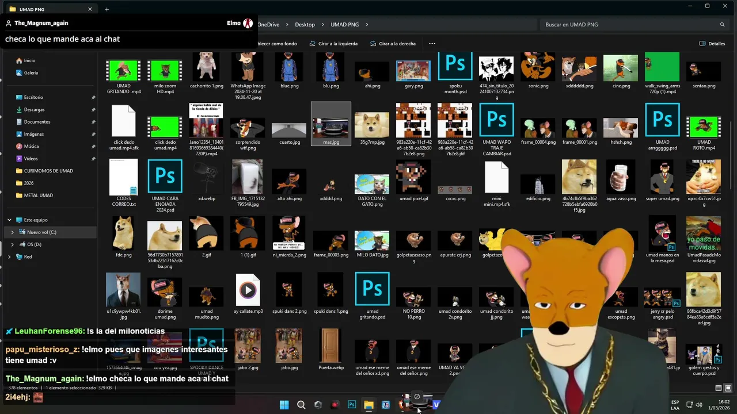The width and height of the screenshot is (737, 414).
Task: Expand Nuevo vol (C:) drive node
Action: click(13, 232)
